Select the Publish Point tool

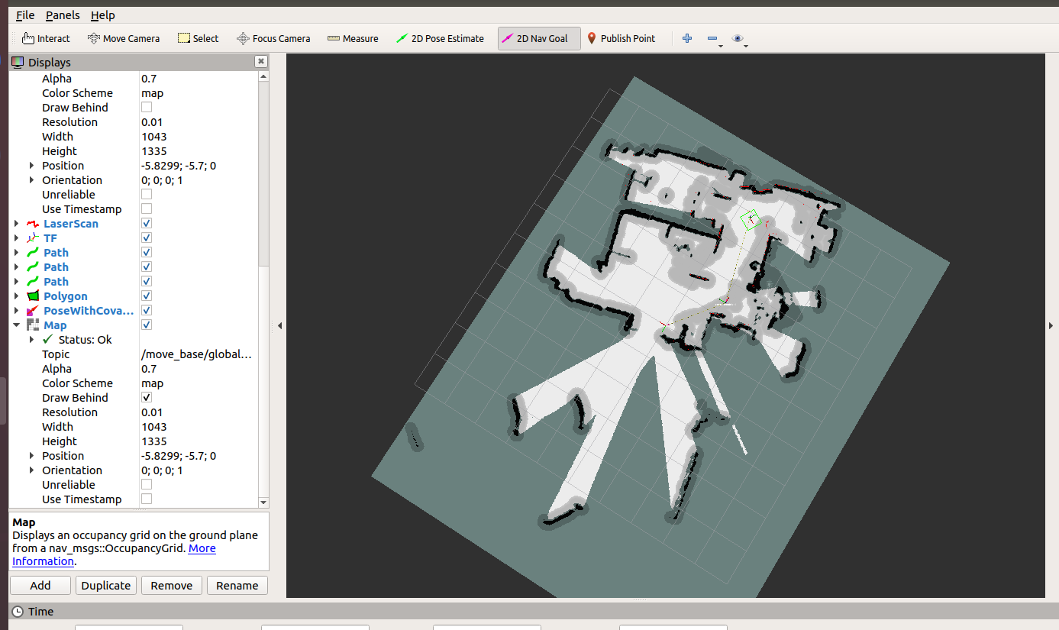(622, 38)
